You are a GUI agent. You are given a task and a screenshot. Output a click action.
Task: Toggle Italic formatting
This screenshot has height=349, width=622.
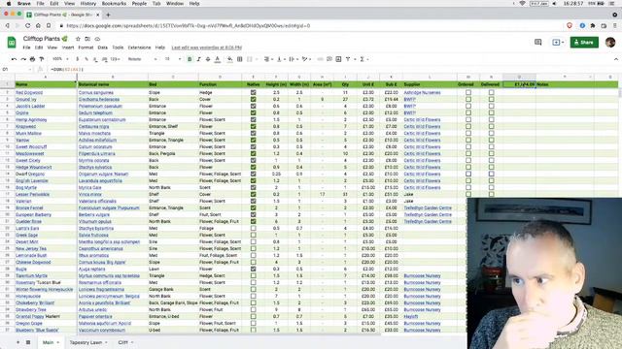198,59
